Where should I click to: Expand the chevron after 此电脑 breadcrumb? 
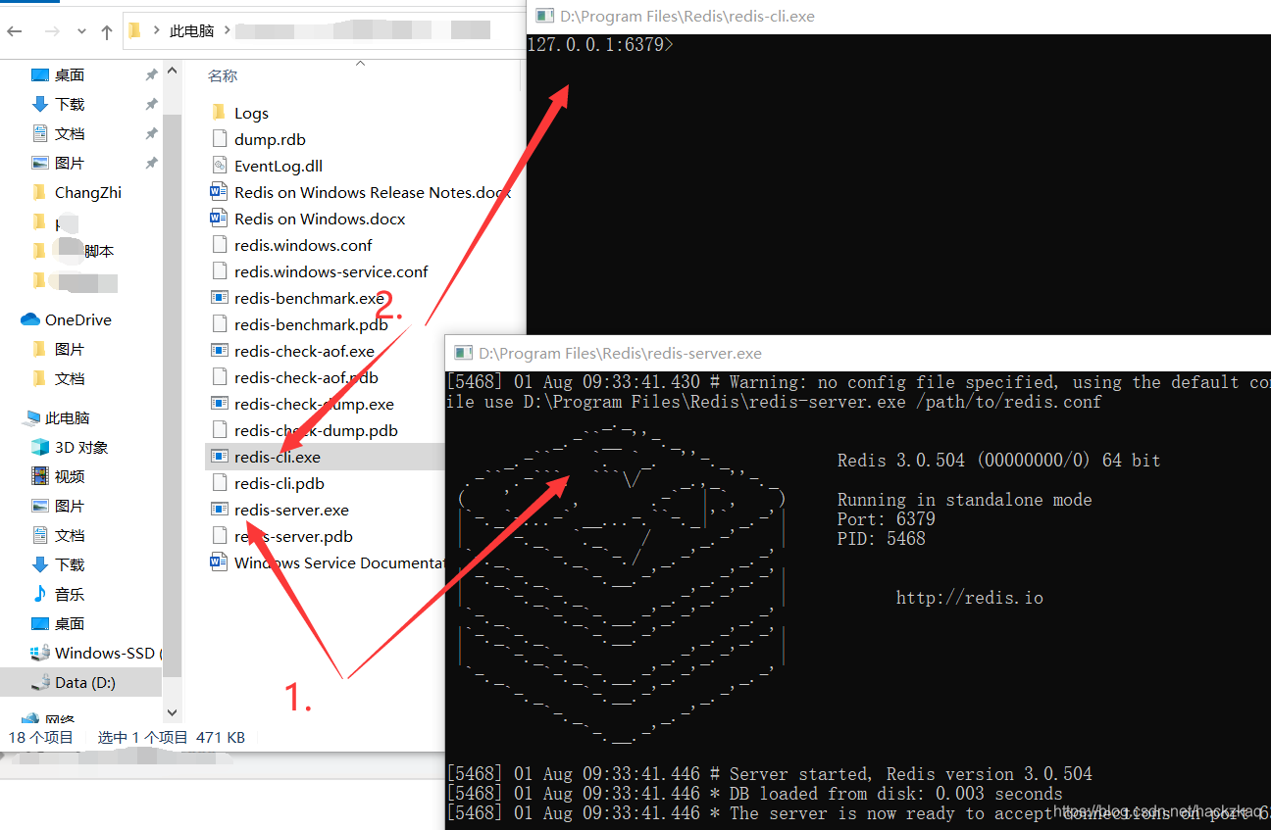227,30
